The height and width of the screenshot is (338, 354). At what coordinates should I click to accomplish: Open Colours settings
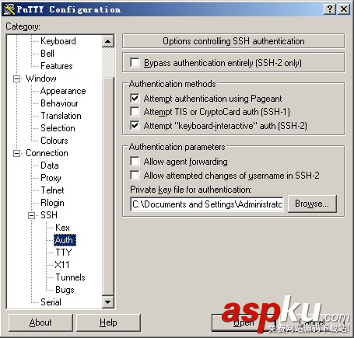tap(54, 141)
